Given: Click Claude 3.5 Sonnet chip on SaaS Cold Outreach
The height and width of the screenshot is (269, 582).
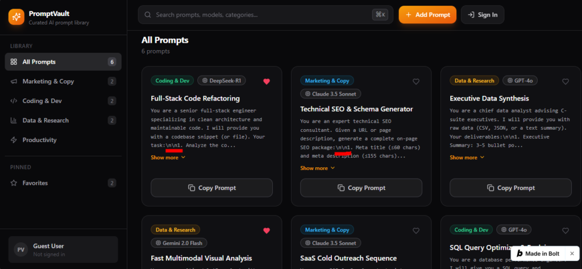Looking at the screenshot, I should coord(331,243).
